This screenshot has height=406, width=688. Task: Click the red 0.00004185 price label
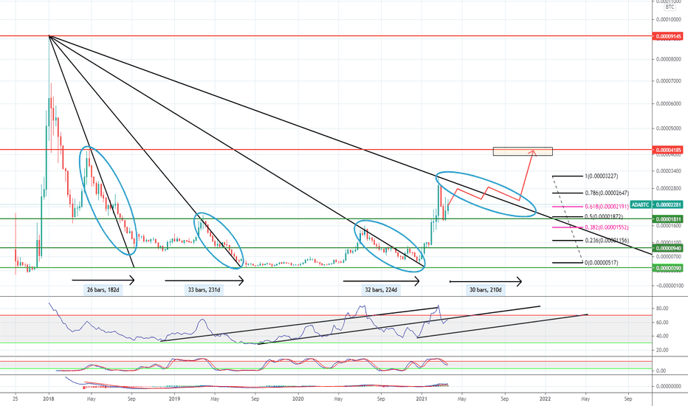tap(668, 150)
